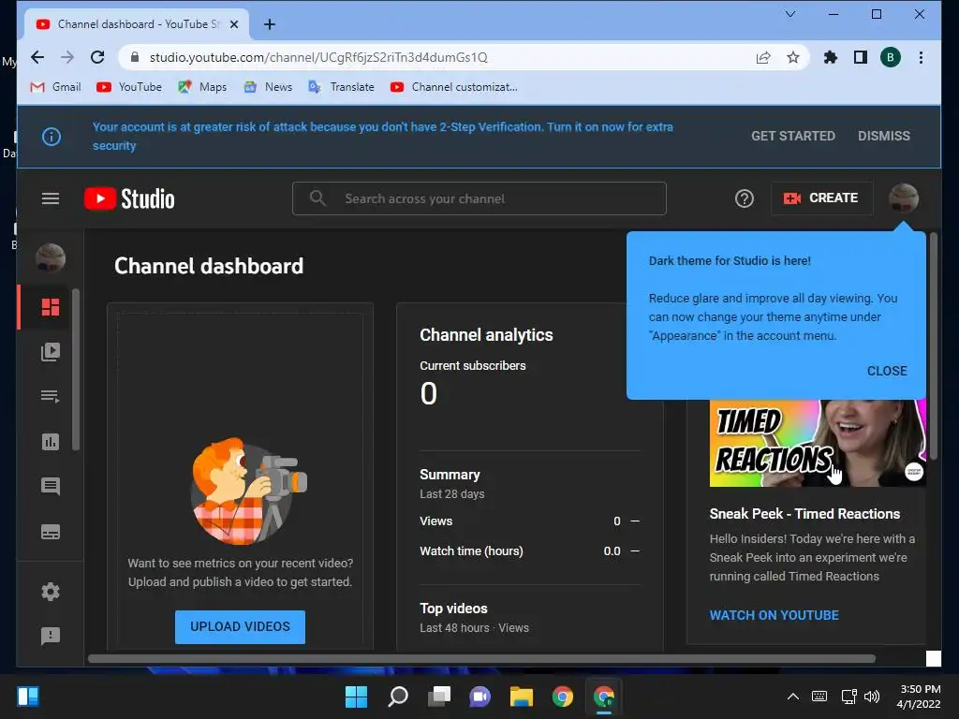
Task: Select the Channel dashboard browser tab
Action: (x=138, y=24)
